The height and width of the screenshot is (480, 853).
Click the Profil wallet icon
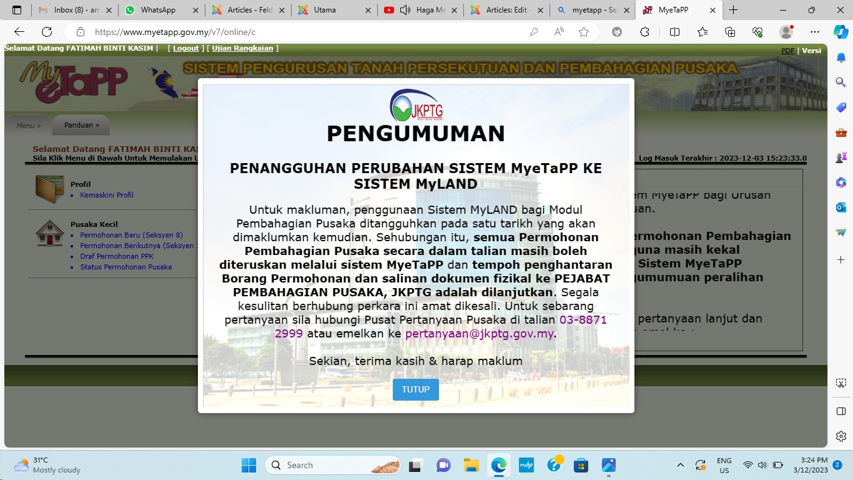[x=50, y=188]
